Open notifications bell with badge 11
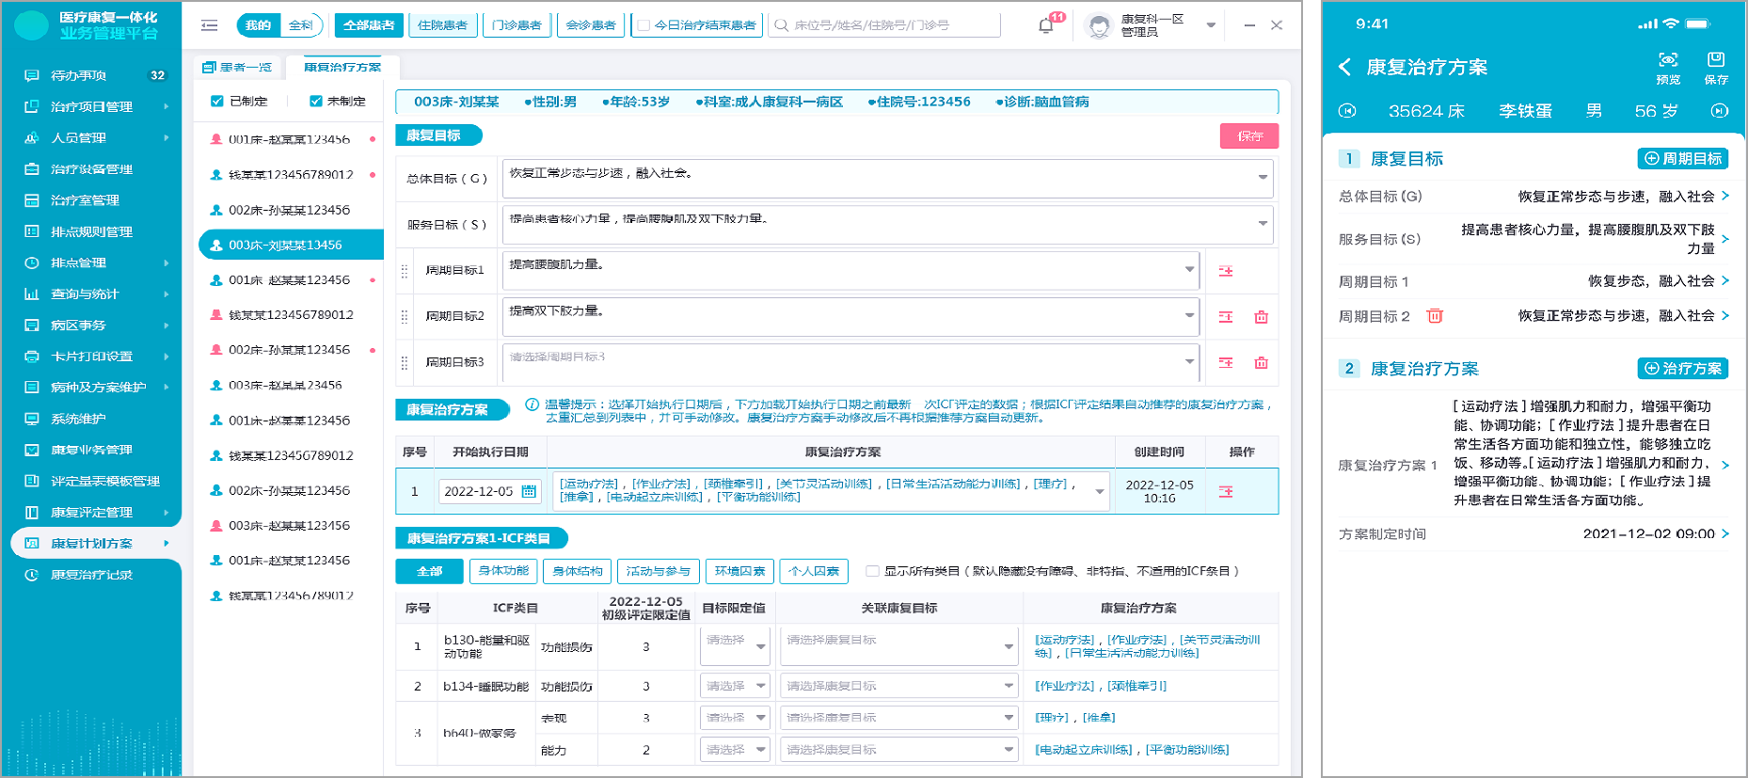1748x778 pixels. pyautogui.click(x=1045, y=25)
